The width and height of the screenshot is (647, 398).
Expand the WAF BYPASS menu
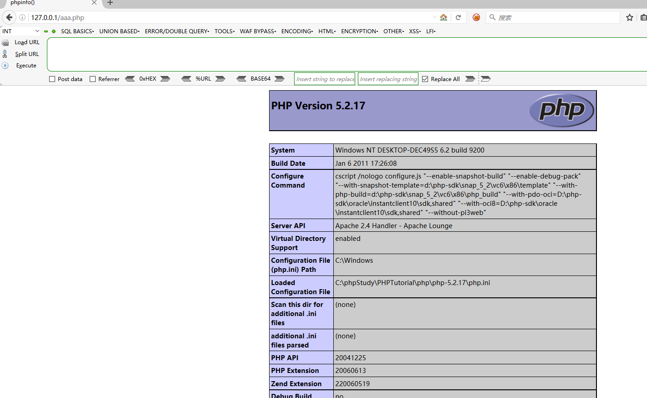click(x=258, y=31)
